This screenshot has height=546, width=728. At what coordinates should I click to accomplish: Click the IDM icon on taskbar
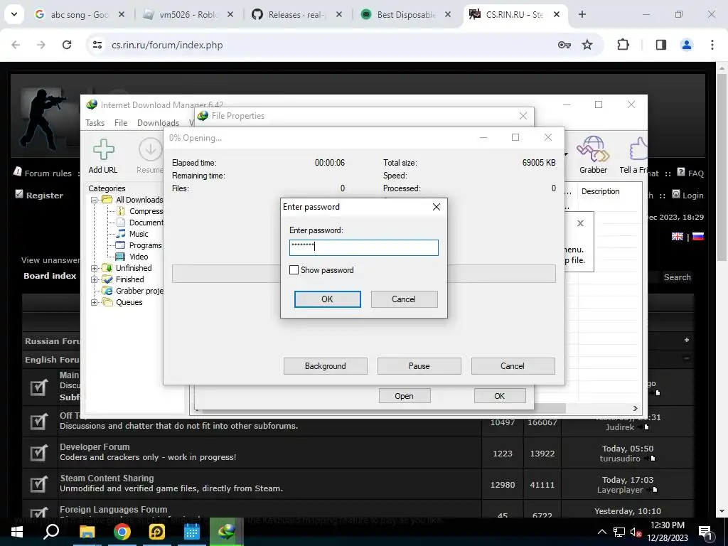coord(226,532)
